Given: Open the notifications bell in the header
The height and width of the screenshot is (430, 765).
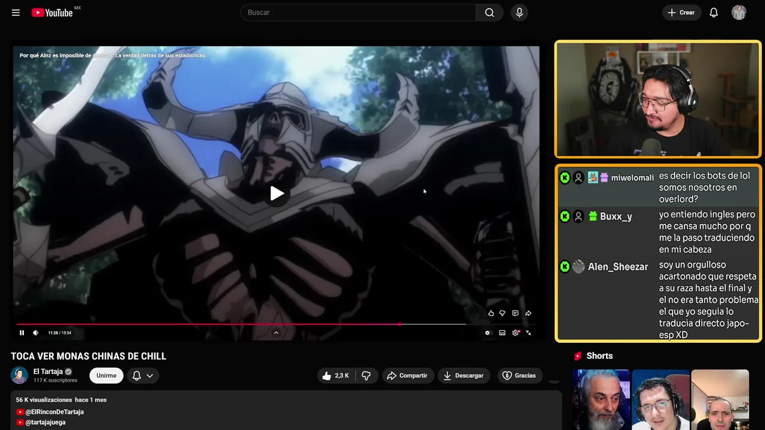Looking at the screenshot, I should [x=714, y=13].
